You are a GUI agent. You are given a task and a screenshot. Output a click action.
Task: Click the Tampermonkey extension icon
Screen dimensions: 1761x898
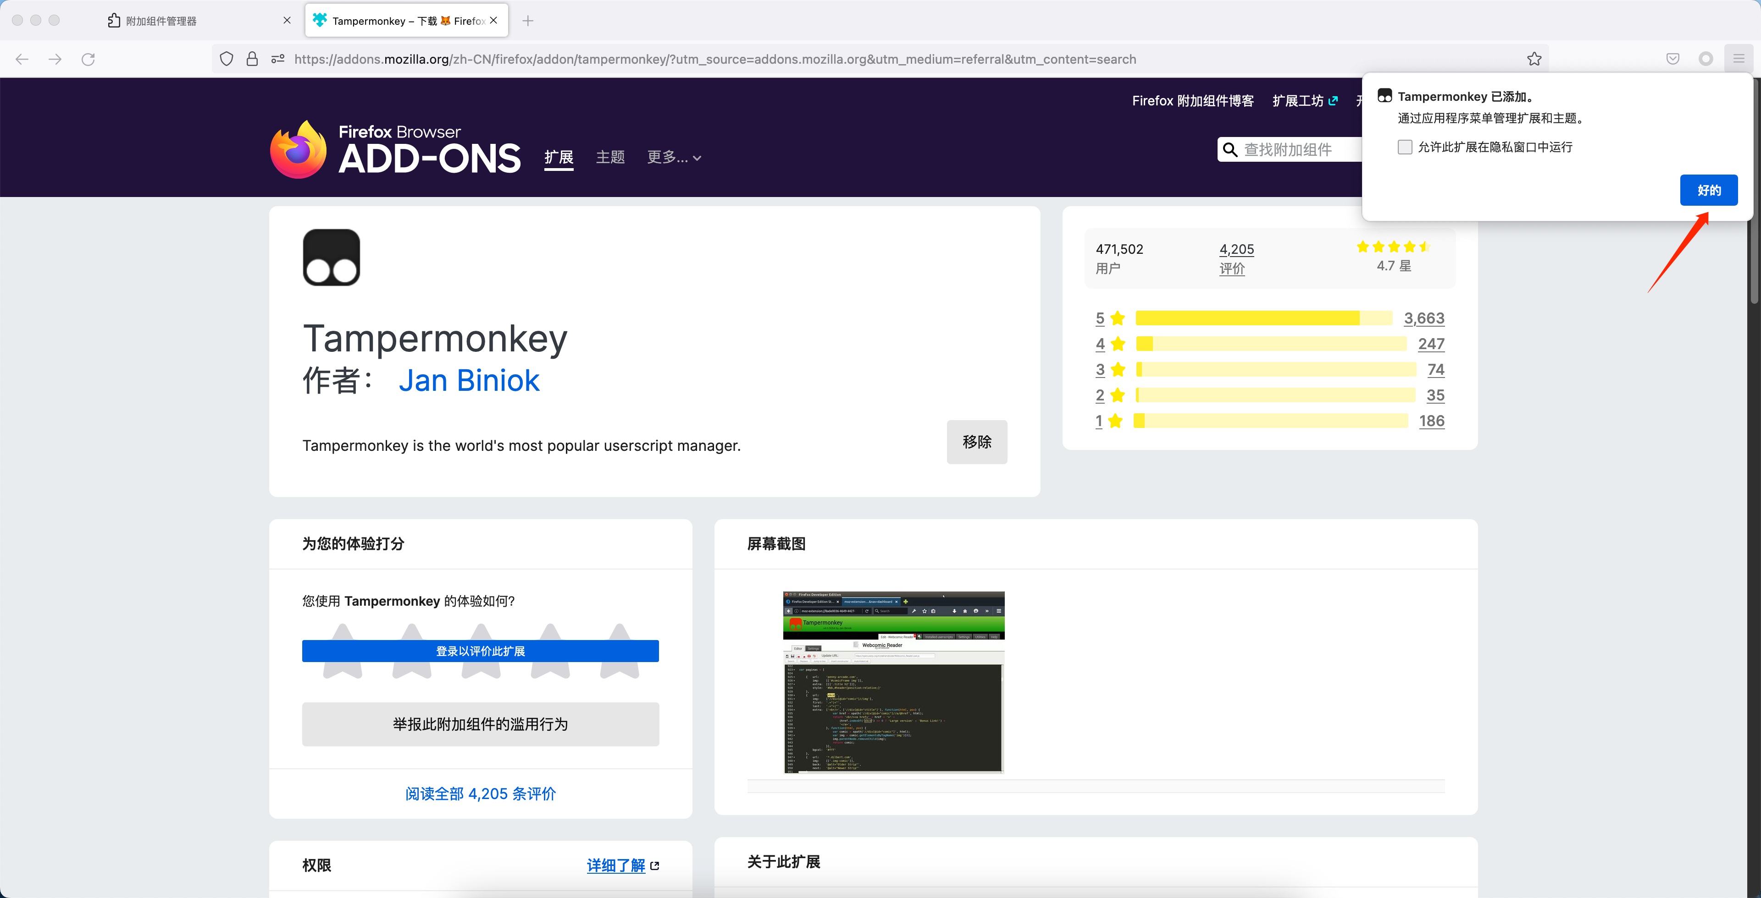pyautogui.click(x=332, y=257)
